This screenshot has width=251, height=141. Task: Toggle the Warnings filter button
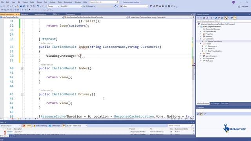click(x=40, y=126)
